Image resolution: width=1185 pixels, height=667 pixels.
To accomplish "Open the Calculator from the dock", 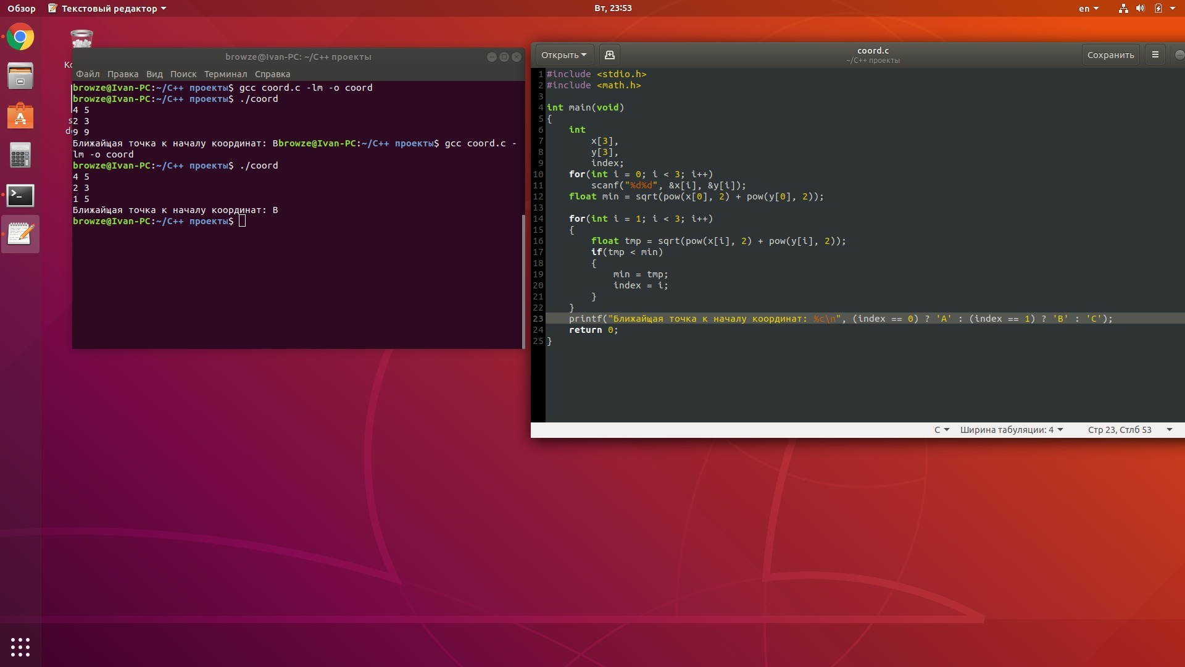I will coord(20,156).
